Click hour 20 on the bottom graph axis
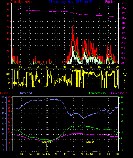This screenshot has width=133, height=158. point(100,154)
